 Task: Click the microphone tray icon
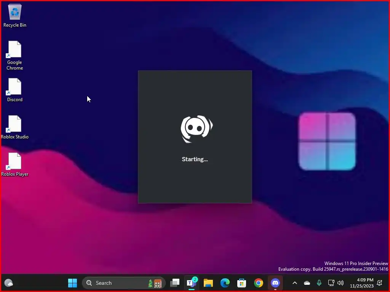pos(319,283)
